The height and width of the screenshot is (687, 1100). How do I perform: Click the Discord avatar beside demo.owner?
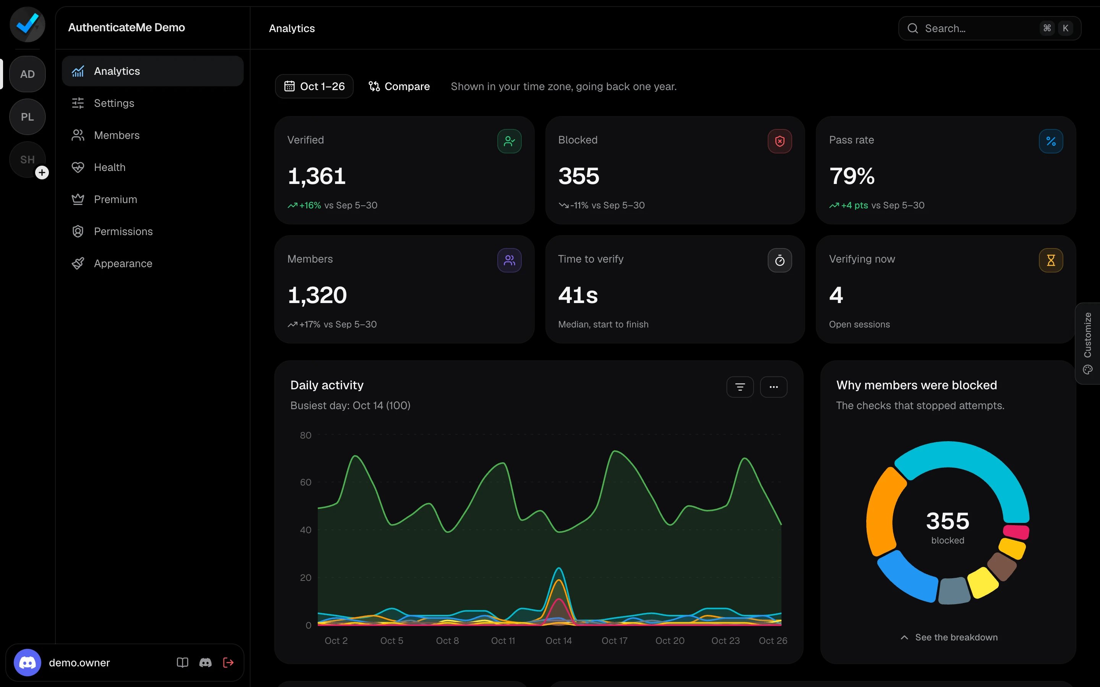point(27,663)
